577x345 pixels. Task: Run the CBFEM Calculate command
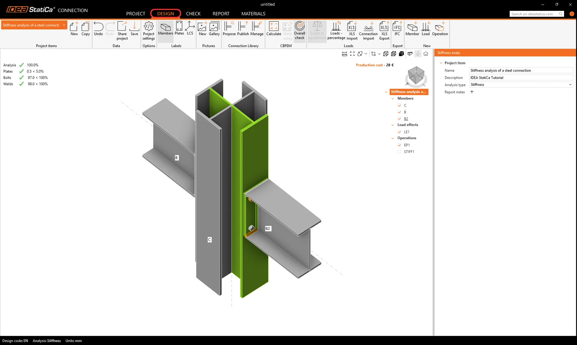[x=274, y=29]
